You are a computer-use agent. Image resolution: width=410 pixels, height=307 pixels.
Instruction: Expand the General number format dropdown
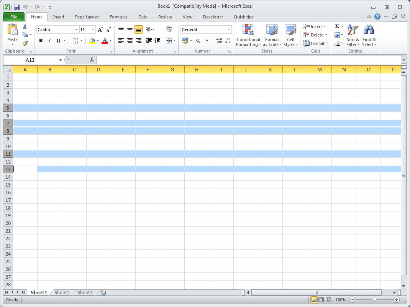[229, 30]
